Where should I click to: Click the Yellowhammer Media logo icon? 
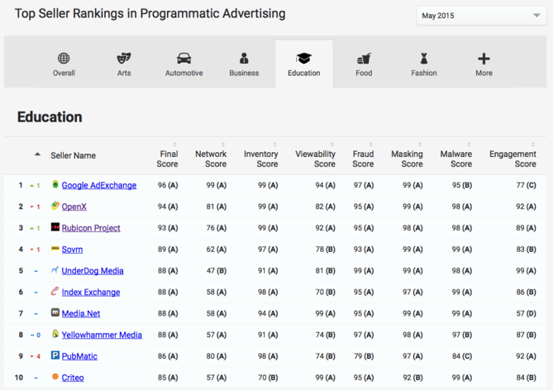[55, 334]
